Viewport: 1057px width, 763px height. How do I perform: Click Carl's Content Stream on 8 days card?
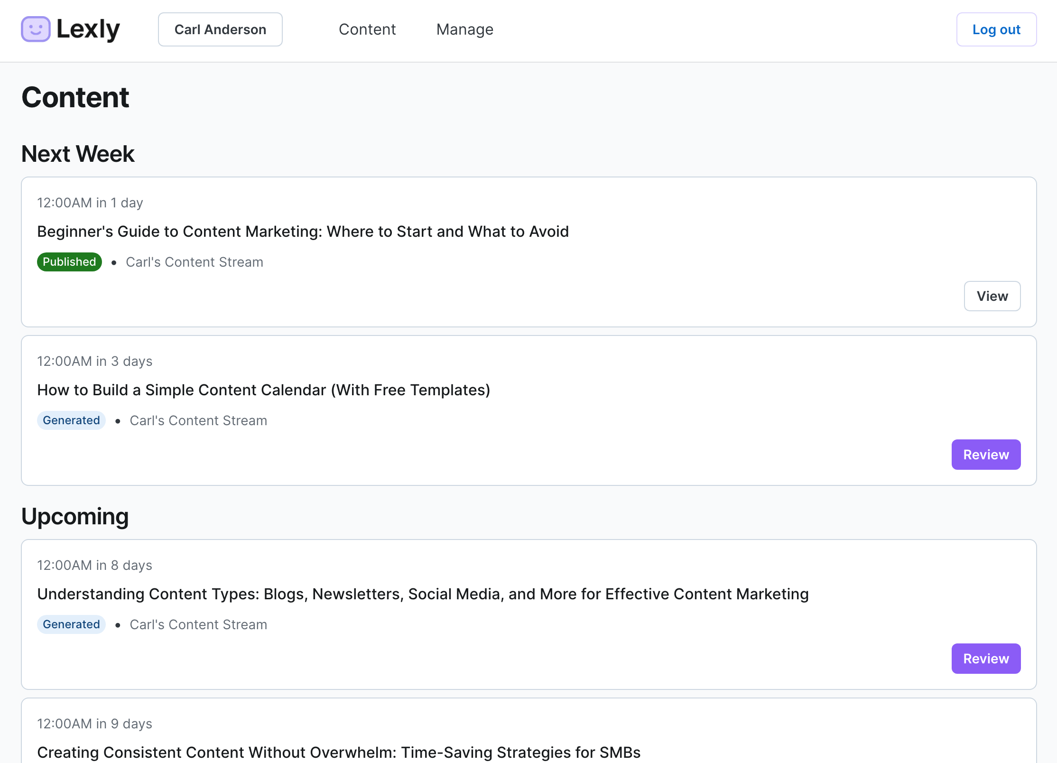point(198,624)
